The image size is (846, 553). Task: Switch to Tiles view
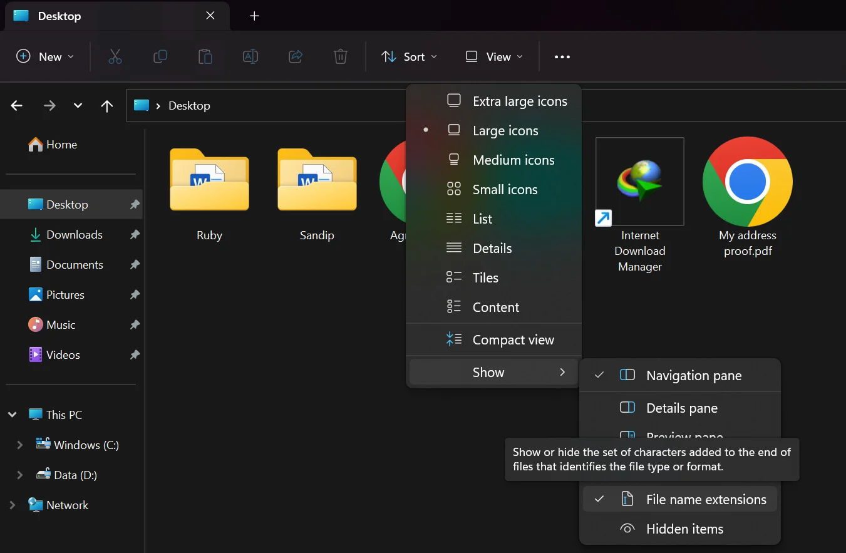pos(494,278)
